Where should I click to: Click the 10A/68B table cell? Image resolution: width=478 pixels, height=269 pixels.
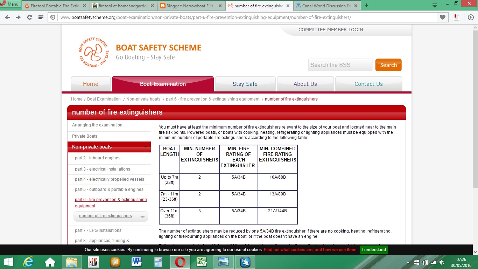pyautogui.click(x=277, y=182)
